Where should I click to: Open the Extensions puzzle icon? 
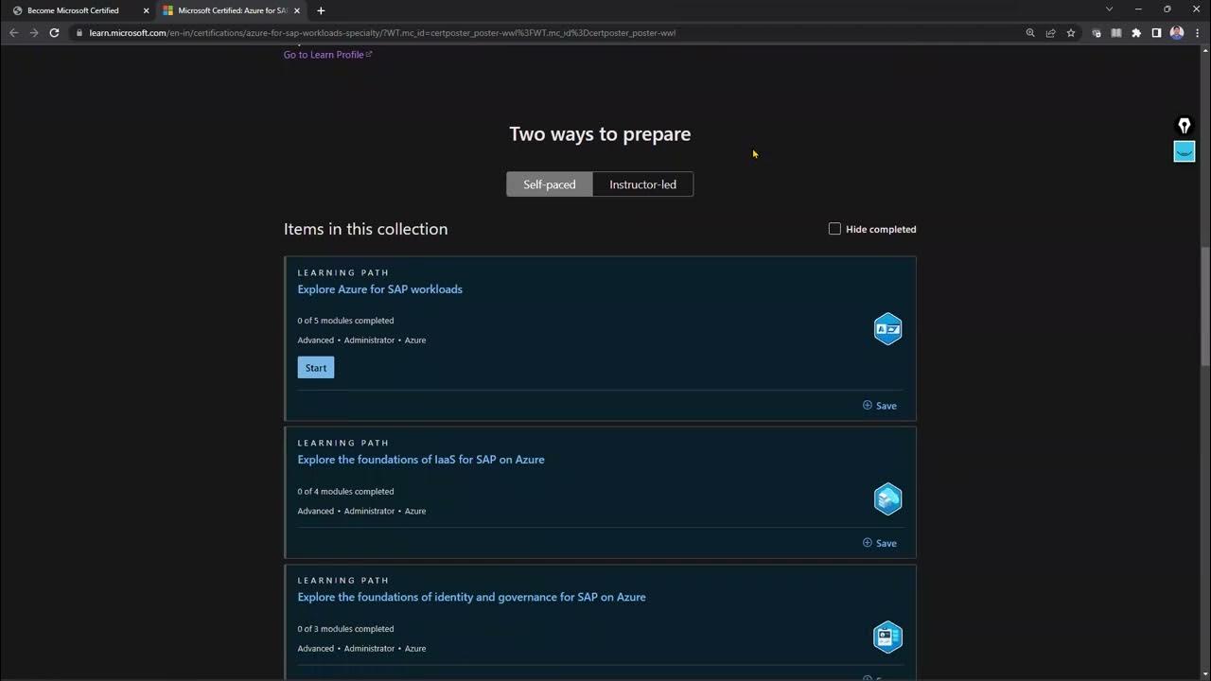pos(1136,33)
